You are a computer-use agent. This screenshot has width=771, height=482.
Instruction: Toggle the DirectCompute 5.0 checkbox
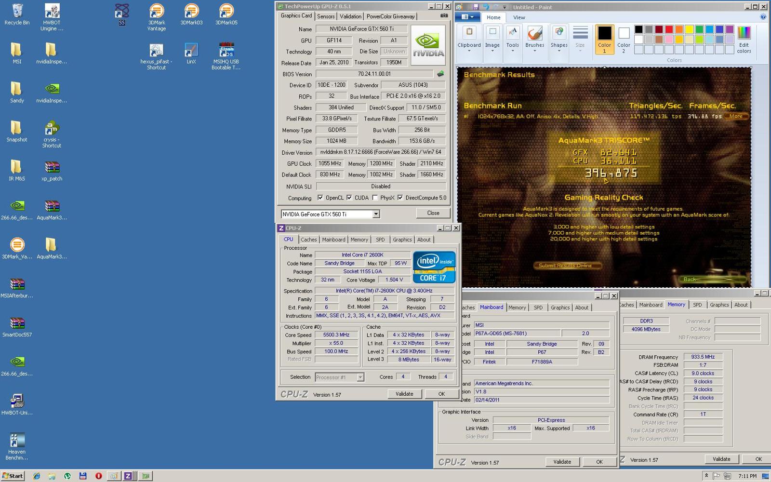(400, 198)
